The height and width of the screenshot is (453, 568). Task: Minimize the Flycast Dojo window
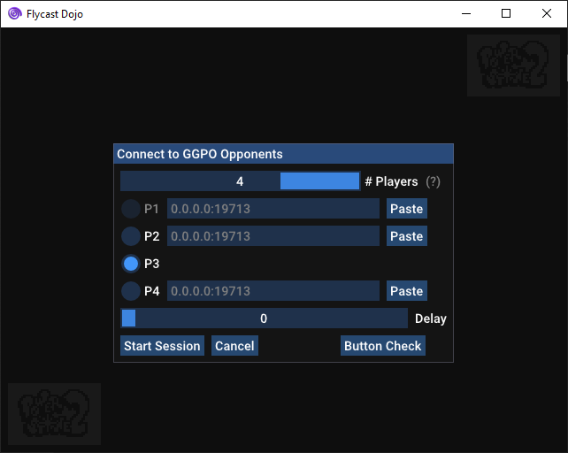466,14
